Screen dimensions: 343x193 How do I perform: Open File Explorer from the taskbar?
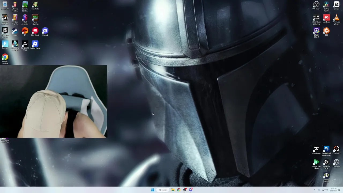(x=173, y=190)
